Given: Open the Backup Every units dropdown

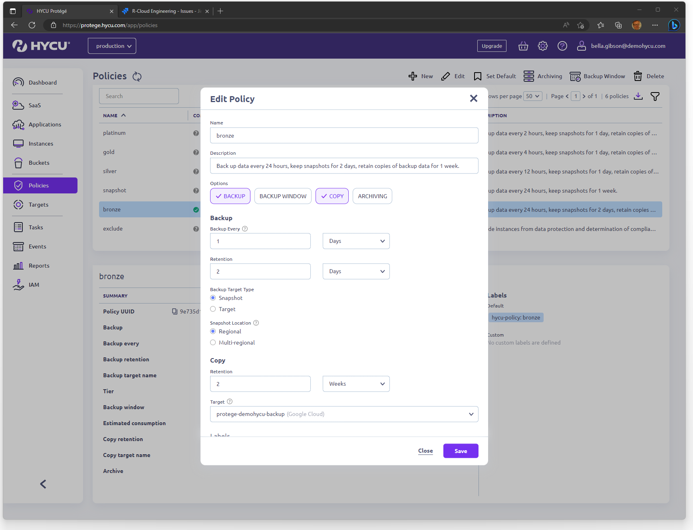Looking at the screenshot, I should point(355,241).
